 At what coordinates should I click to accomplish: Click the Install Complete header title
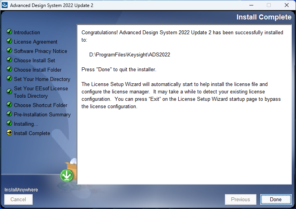(264, 17)
